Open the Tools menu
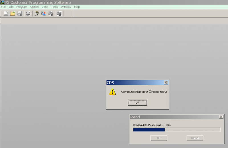 coord(54,7)
